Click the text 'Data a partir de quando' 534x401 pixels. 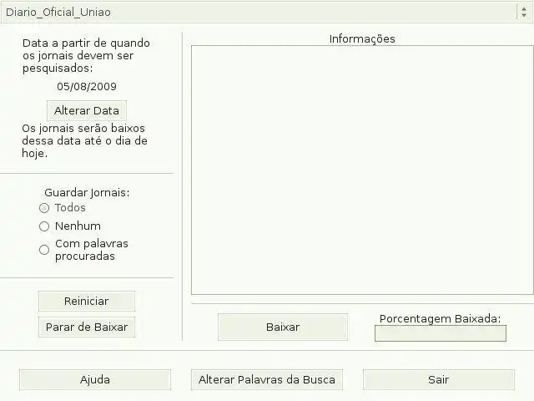tap(86, 43)
